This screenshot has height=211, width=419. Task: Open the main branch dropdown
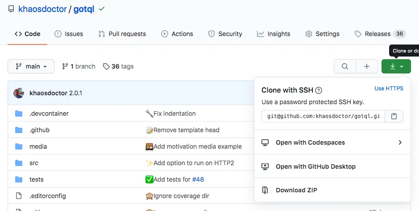pos(31,66)
